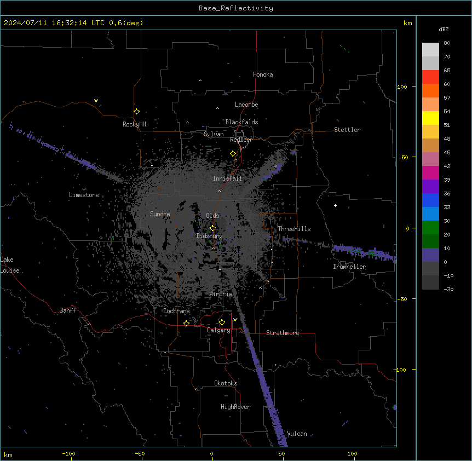Click the Drumheller city label
The image size is (472, 461).
pyautogui.click(x=349, y=267)
